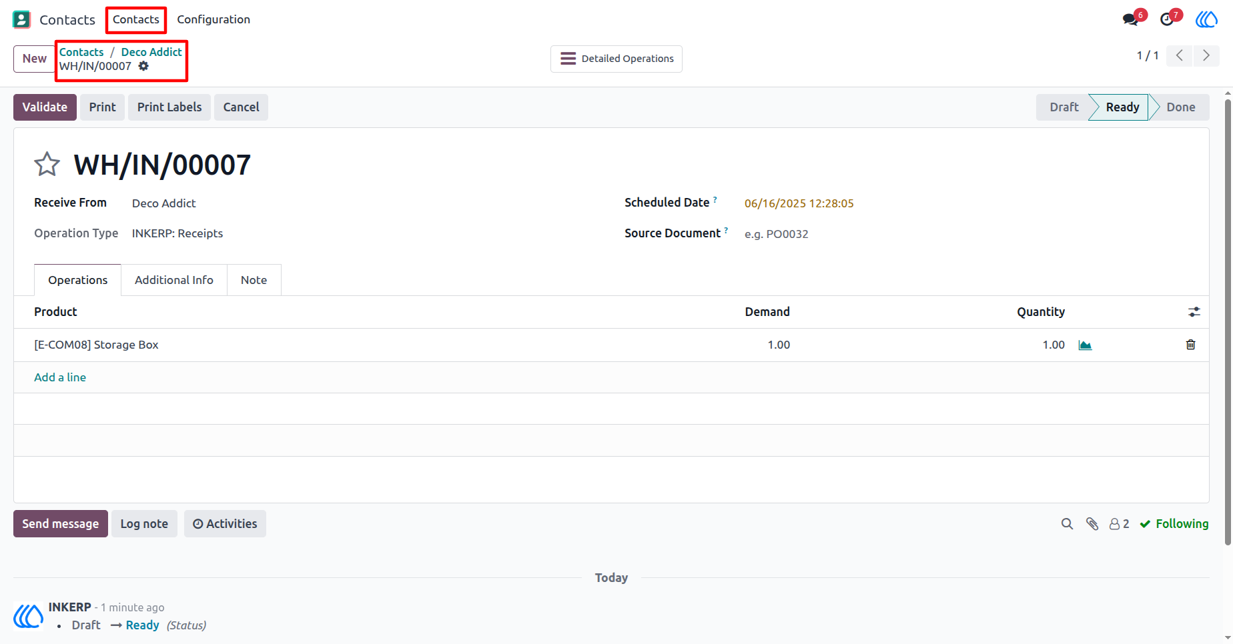Open Detailed Operations smart button
The width and height of the screenshot is (1233, 644).
616,59
